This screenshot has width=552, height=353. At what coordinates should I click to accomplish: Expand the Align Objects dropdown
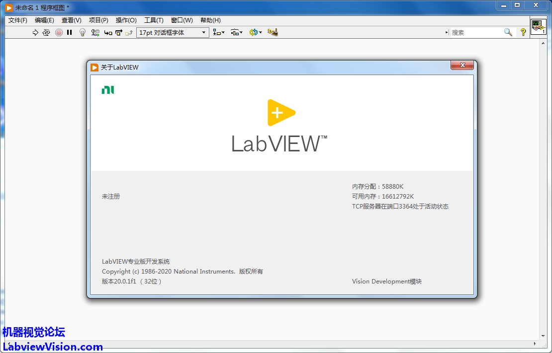218,32
